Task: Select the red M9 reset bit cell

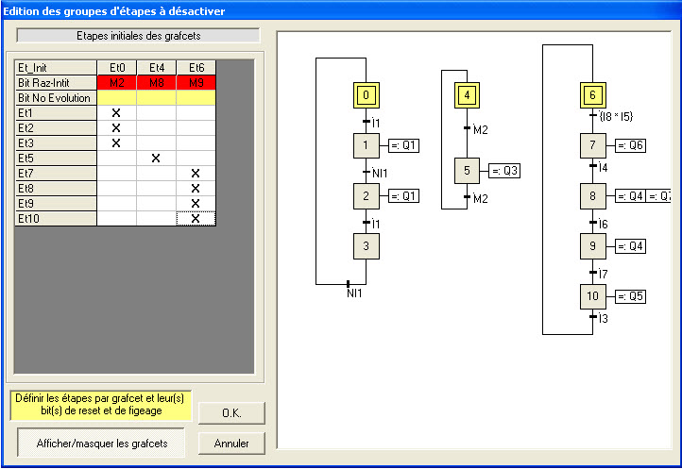Action: point(196,83)
